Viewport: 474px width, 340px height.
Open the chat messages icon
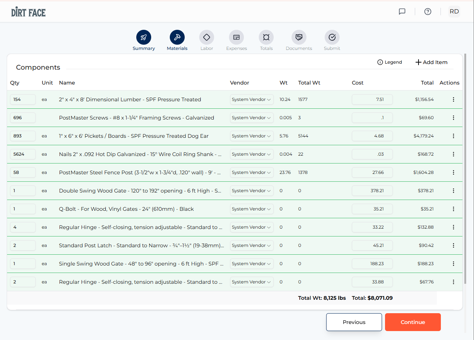[402, 12]
